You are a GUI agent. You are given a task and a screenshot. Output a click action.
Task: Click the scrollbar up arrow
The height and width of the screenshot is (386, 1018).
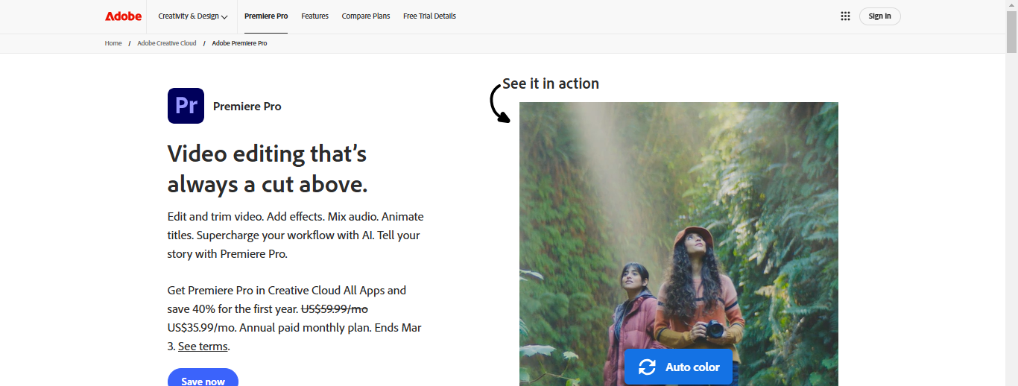(1011, 6)
